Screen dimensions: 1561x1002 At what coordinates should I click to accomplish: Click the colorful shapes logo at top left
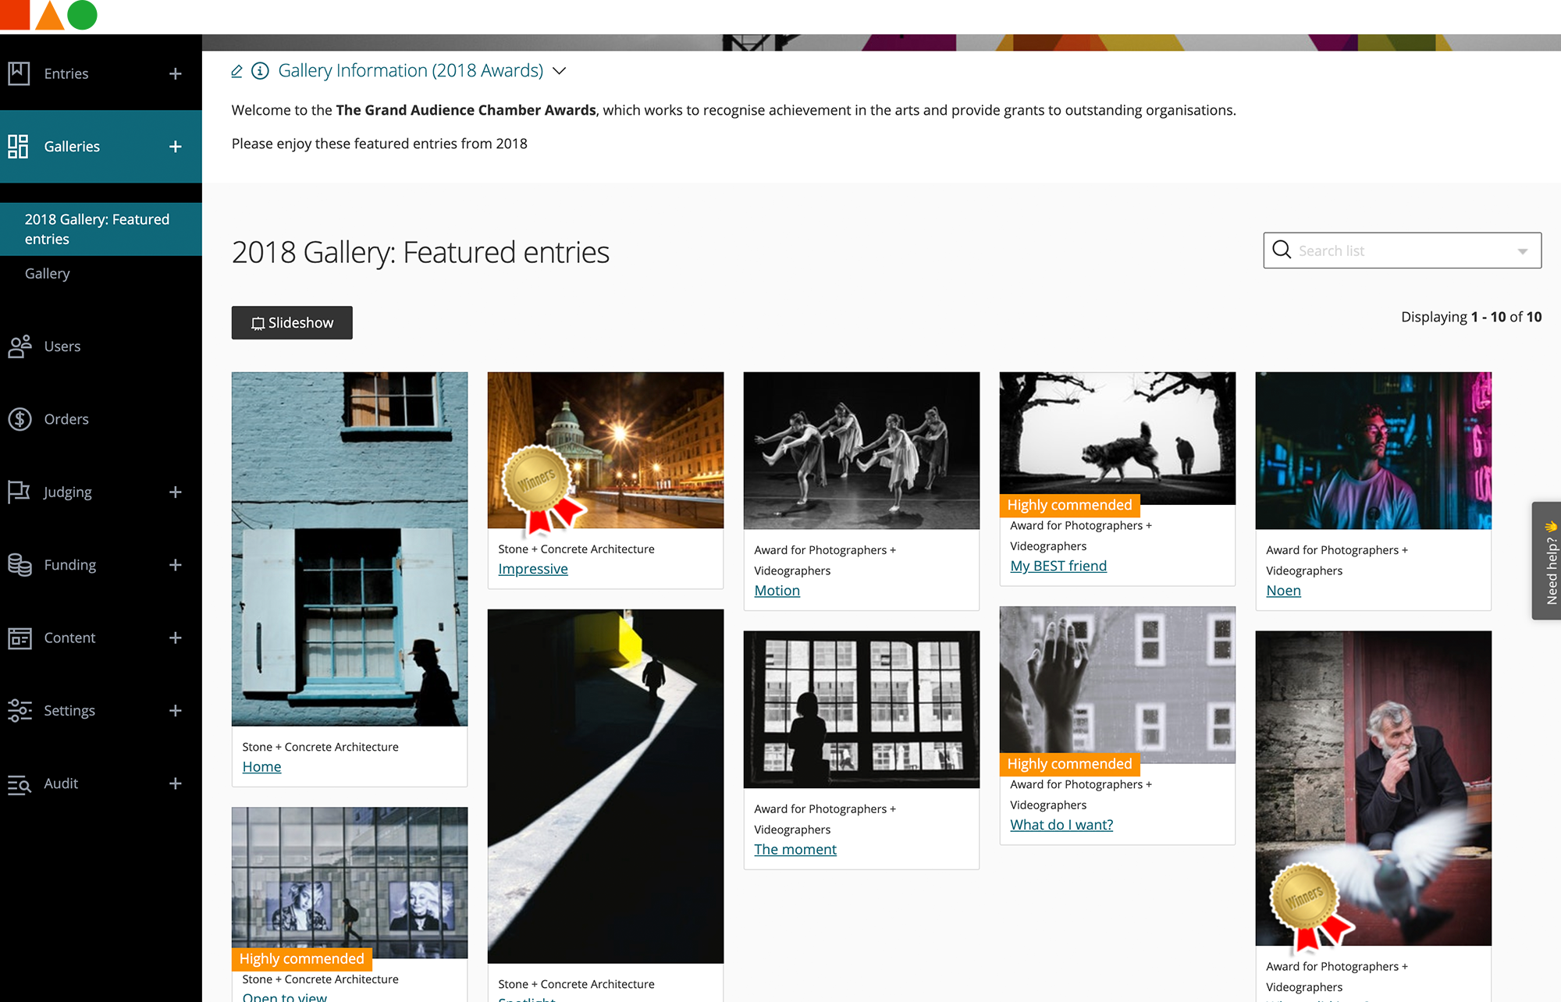click(48, 16)
